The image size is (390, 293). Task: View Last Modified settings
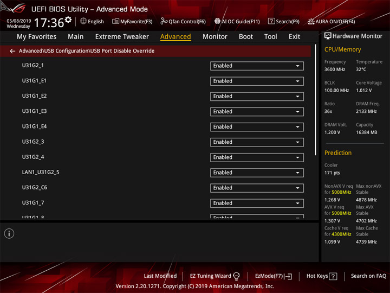point(160,276)
